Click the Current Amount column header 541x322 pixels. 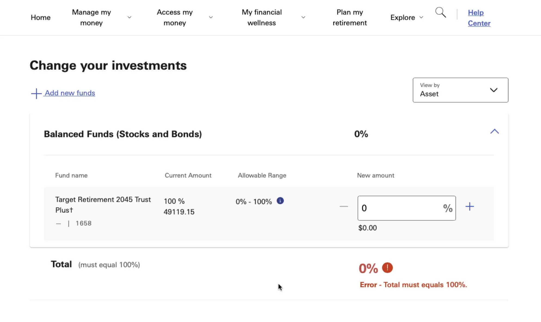click(188, 175)
